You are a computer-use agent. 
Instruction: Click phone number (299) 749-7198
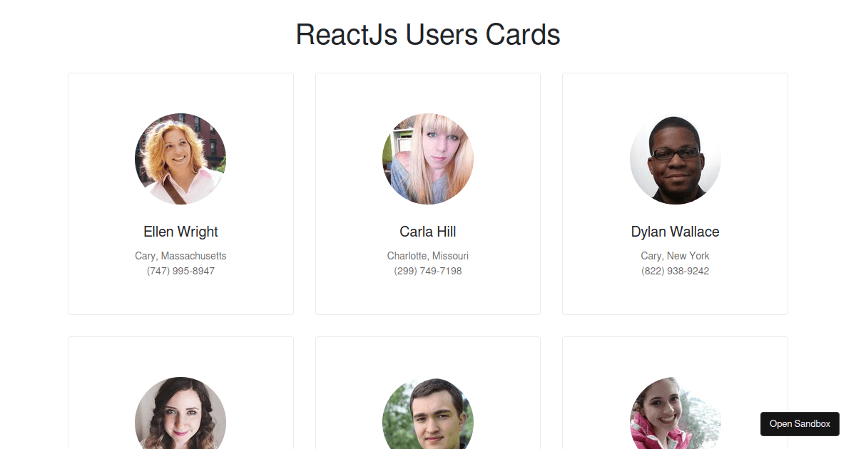point(428,272)
